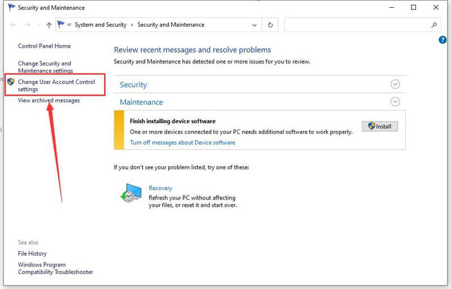Screen dimensions: 451x289
Task: Open the address bar history dropdown
Action: coord(254,25)
